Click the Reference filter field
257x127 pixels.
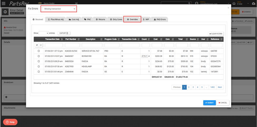point(216,45)
